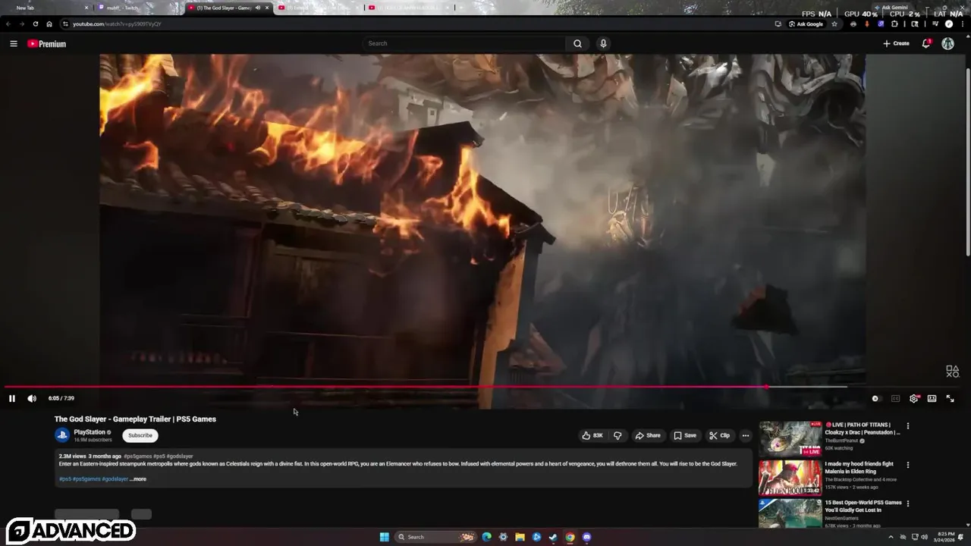Screen dimensions: 971x546
Task: Reload the page
Action: click(x=35, y=24)
